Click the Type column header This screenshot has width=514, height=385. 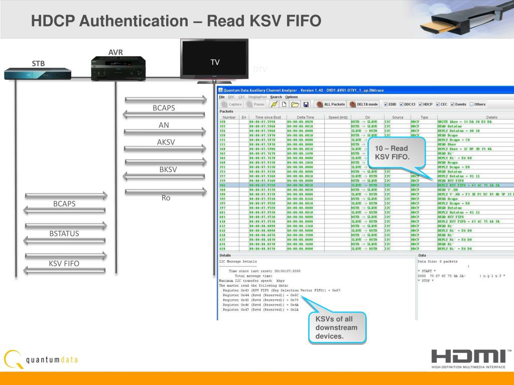424,117
